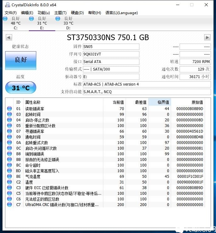
Task: Click status icon for BB 报告的无法修正错误
Action: (x=9, y=159)
